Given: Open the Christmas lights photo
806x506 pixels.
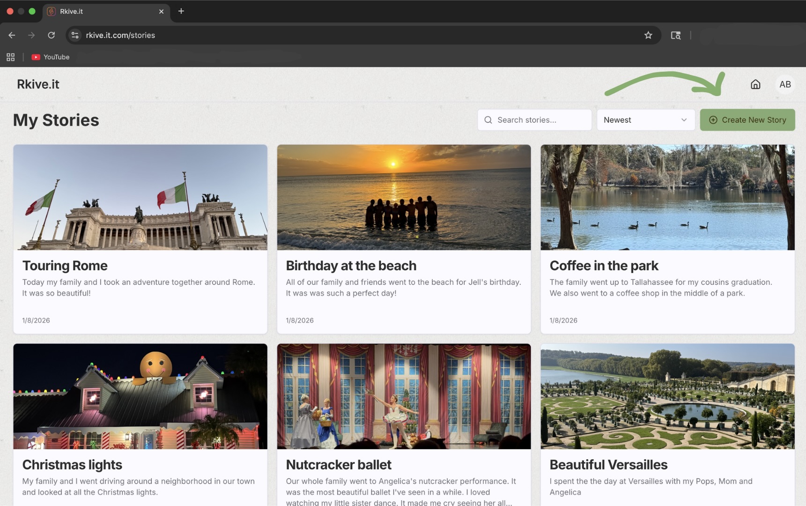Looking at the screenshot, I should pos(140,396).
